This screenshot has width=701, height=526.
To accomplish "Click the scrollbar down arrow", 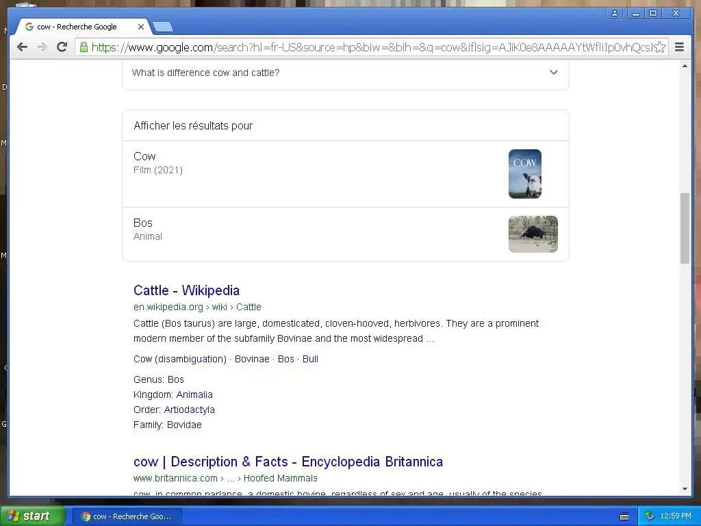I will (x=685, y=489).
